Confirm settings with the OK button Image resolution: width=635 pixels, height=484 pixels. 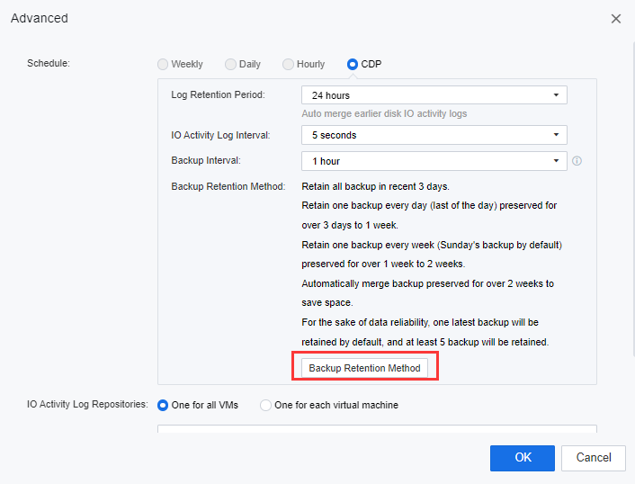[x=522, y=458]
